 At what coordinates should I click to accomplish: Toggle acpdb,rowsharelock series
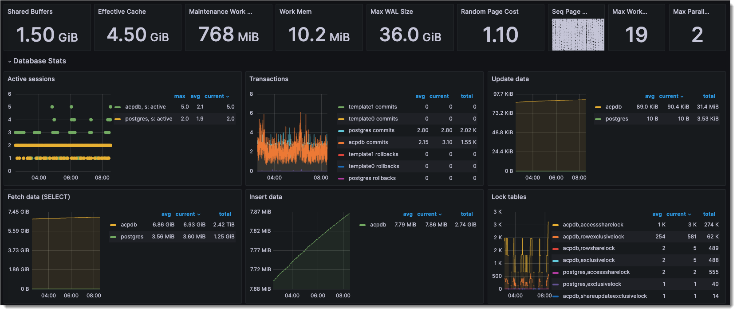click(x=589, y=248)
